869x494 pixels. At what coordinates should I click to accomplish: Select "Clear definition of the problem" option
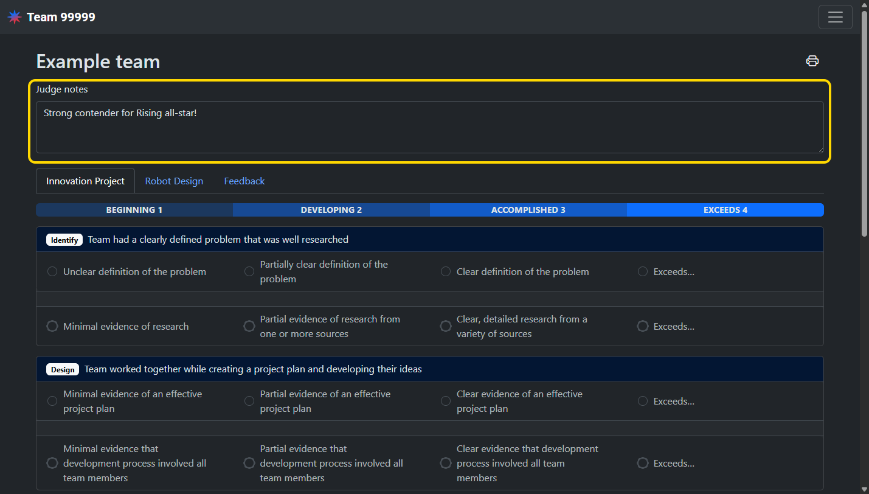(x=446, y=271)
